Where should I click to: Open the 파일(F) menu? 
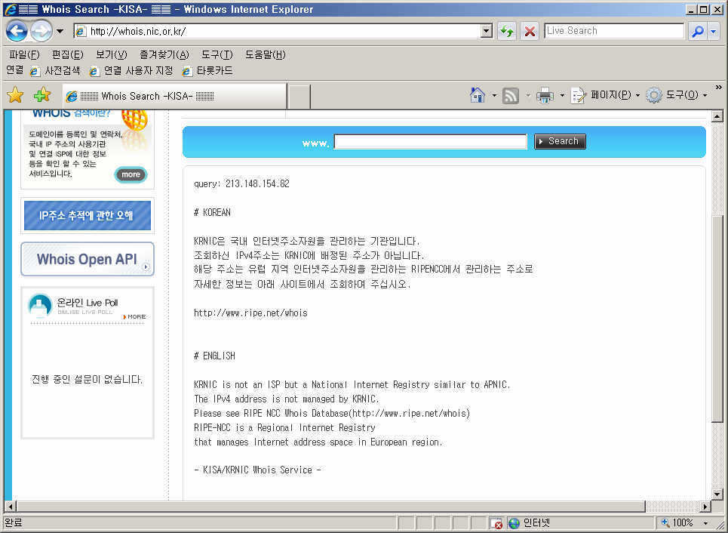point(24,55)
